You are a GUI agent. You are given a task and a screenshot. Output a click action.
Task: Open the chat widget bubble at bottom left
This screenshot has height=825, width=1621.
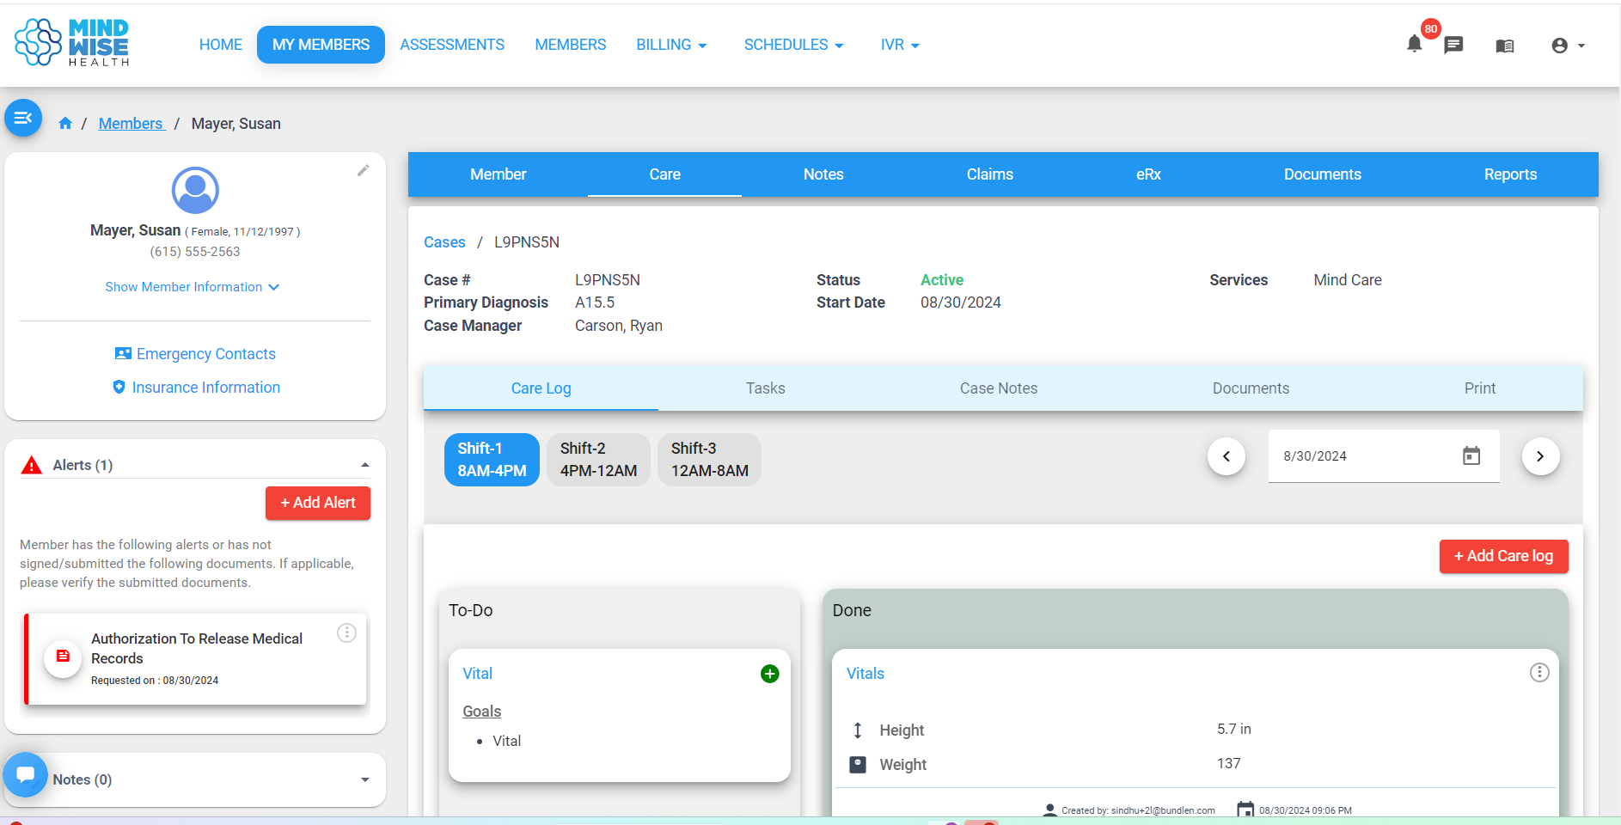pyautogui.click(x=25, y=774)
